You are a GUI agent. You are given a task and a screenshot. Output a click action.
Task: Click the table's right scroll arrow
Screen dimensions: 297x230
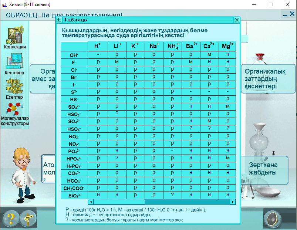(x=233, y=202)
